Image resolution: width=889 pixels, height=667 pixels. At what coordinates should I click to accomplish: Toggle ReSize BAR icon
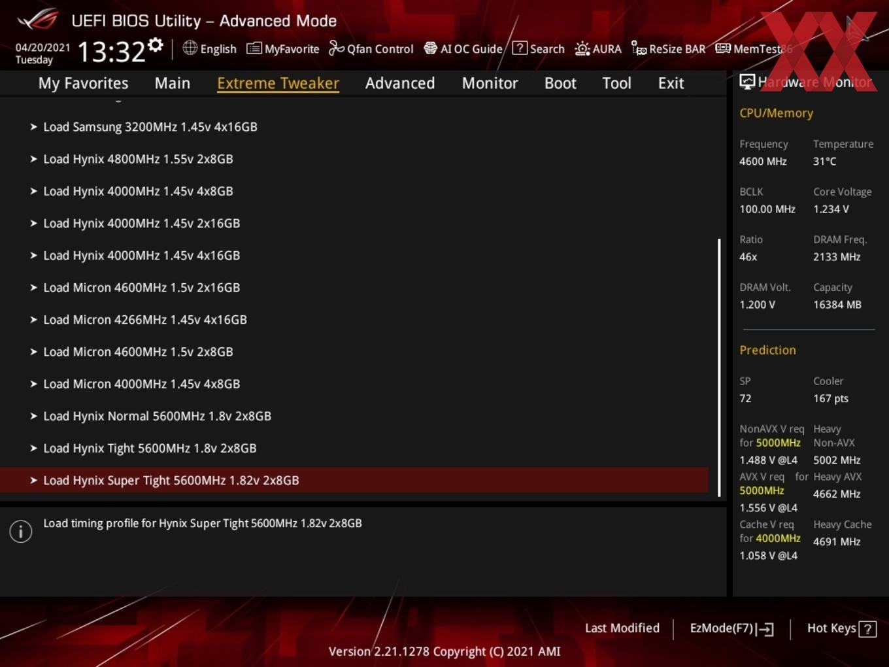(x=639, y=48)
